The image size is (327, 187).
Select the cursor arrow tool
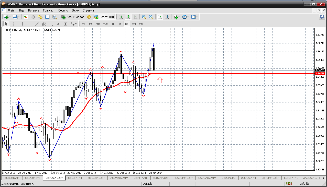7,24
